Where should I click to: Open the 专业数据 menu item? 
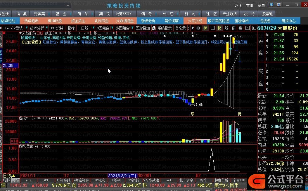coord(229,14)
